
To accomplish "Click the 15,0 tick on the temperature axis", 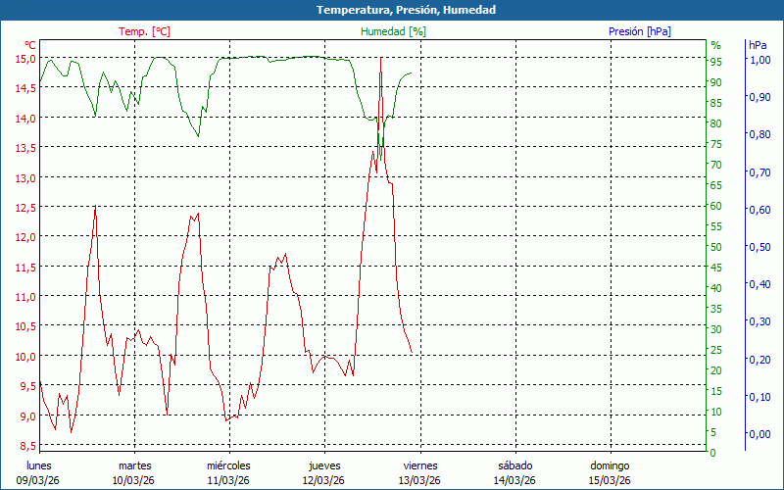I will [24, 59].
